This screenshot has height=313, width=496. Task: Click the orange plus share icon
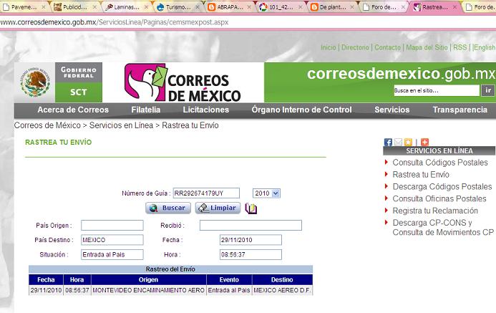[x=424, y=142]
